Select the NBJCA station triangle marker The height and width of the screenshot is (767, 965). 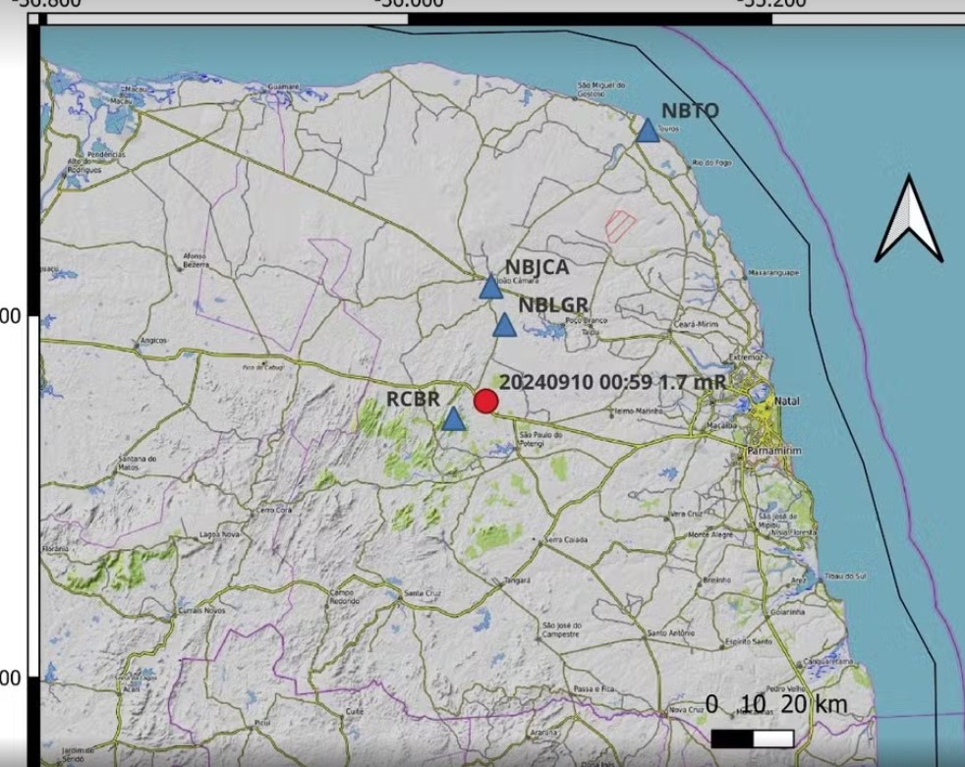click(490, 287)
